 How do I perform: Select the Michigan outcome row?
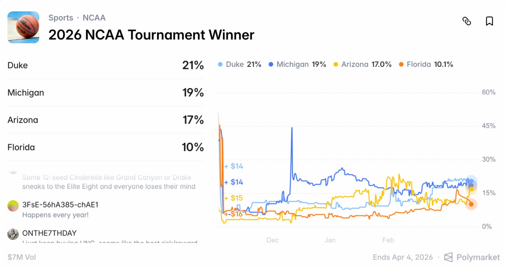[105, 93]
